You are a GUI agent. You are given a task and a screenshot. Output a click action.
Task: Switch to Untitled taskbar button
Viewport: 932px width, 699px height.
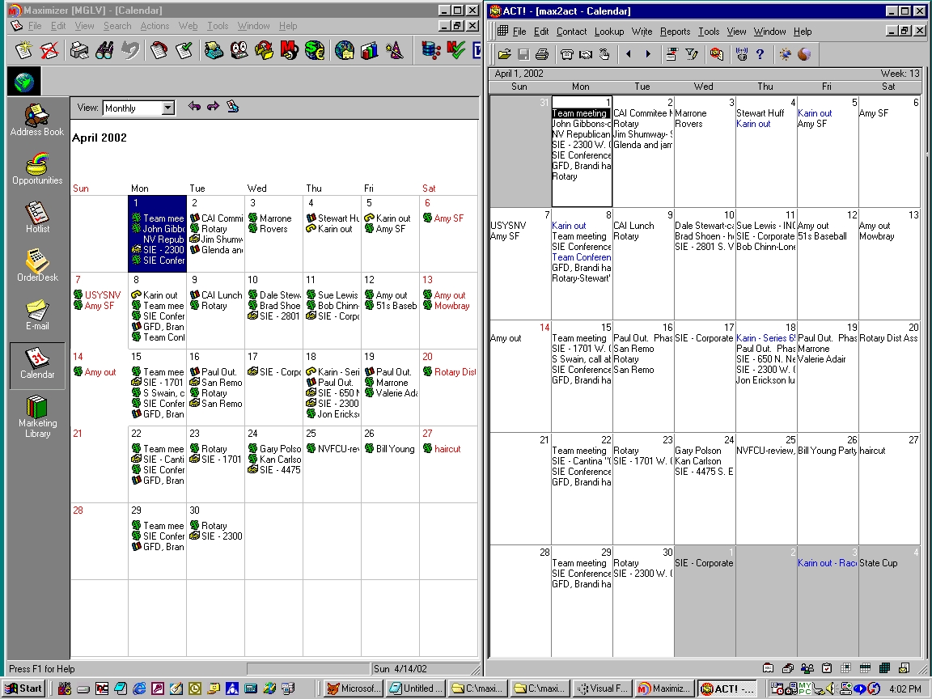pos(415,688)
